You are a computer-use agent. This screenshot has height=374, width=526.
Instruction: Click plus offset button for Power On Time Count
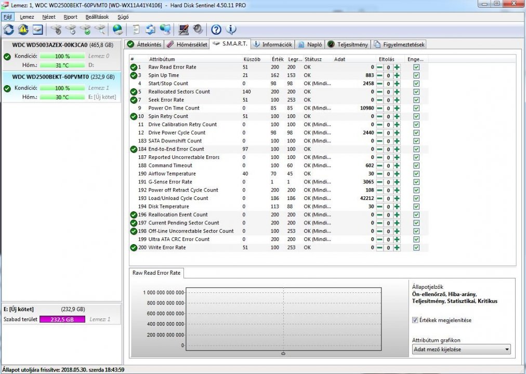pos(397,108)
